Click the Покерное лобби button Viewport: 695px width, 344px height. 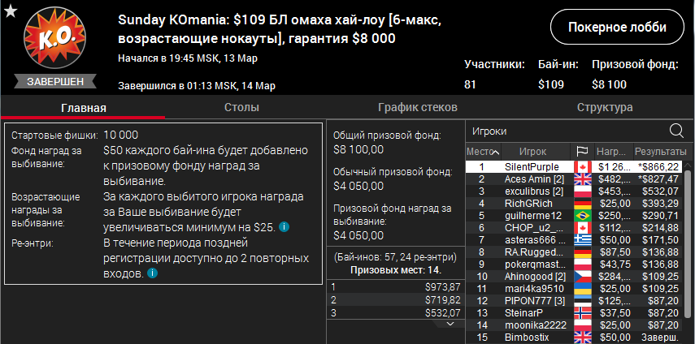(x=617, y=28)
